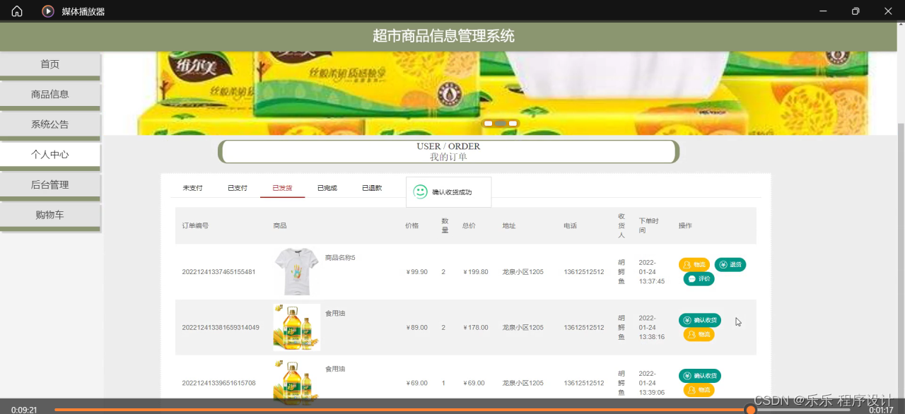
Task: Click 系统公告 in the left sidebar
Action: (x=49, y=124)
